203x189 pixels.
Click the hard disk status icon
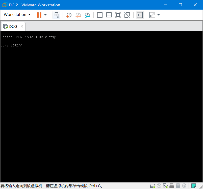tap(153, 186)
